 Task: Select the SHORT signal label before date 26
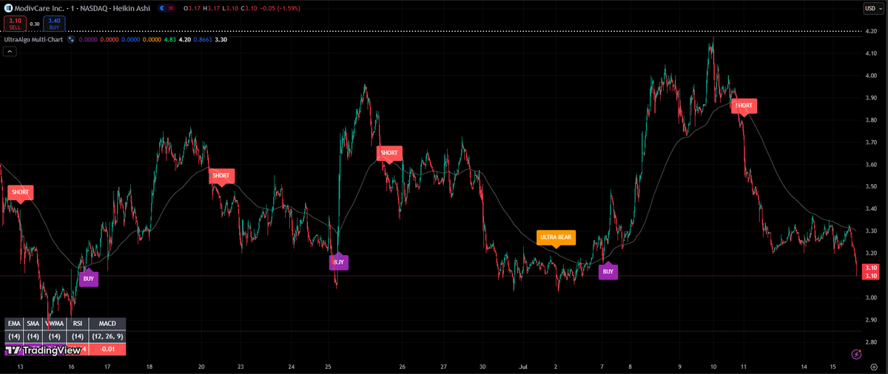coord(389,153)
